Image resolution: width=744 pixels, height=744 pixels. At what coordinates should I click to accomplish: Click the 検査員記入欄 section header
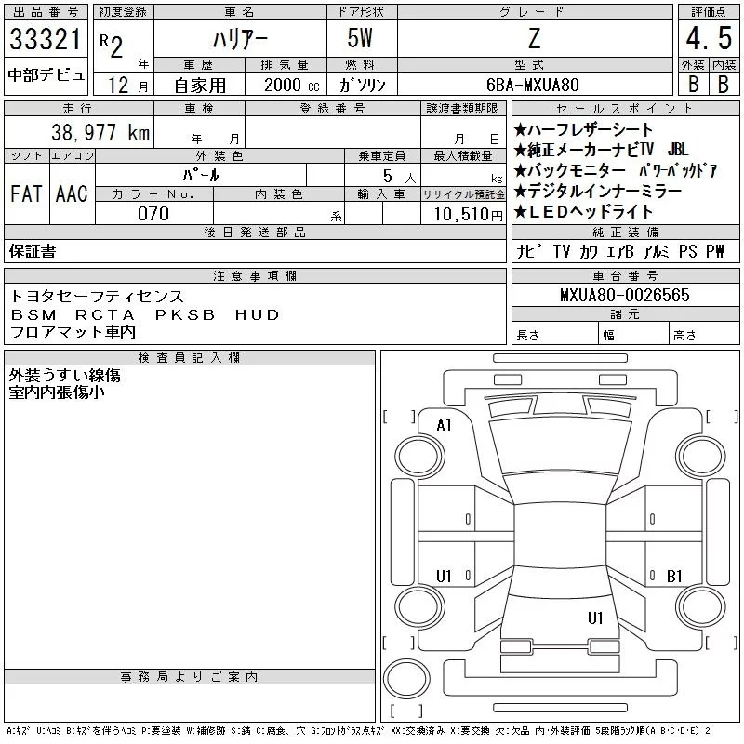[x=190, y=358]
